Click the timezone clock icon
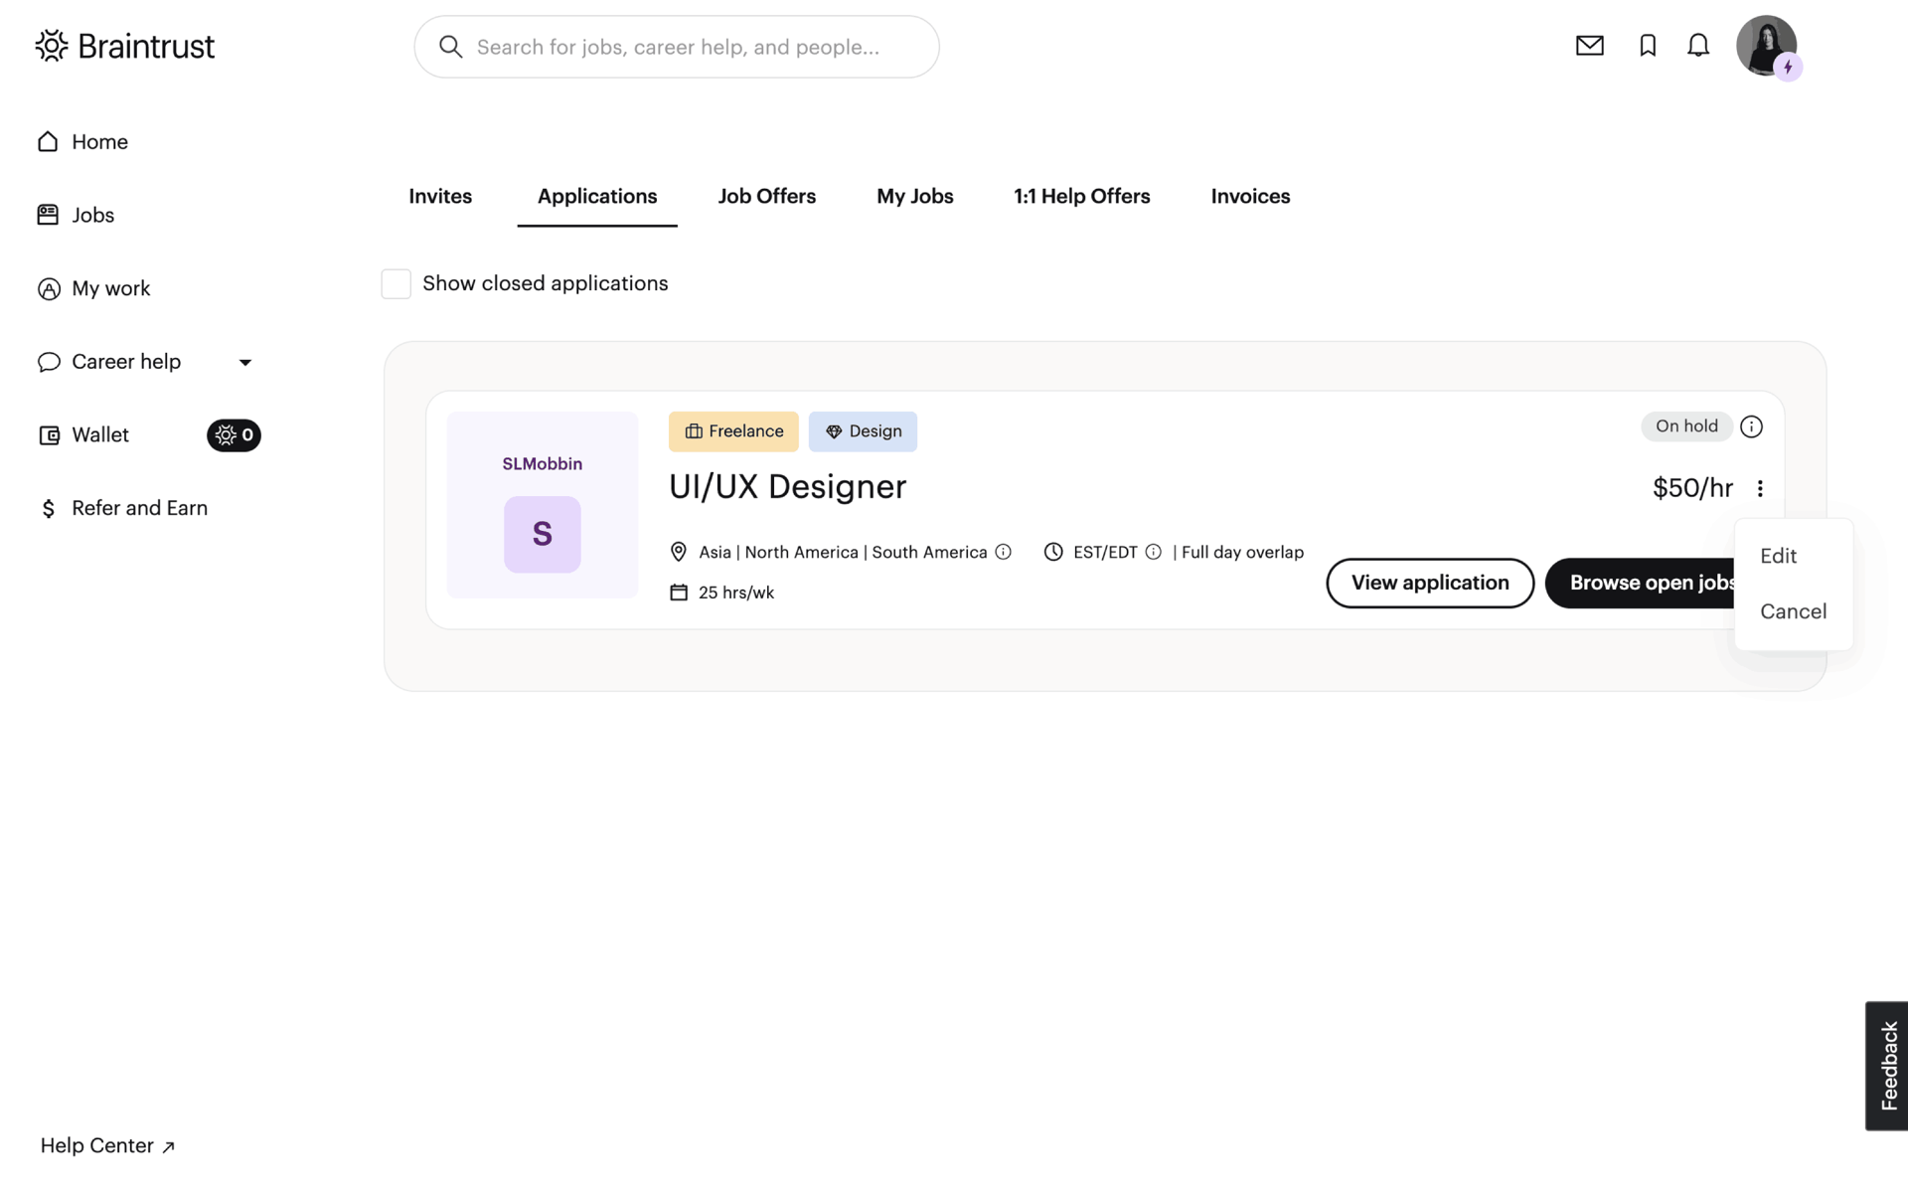The height and width of the screenshot is (1193, 1908). coord(1053,552)
